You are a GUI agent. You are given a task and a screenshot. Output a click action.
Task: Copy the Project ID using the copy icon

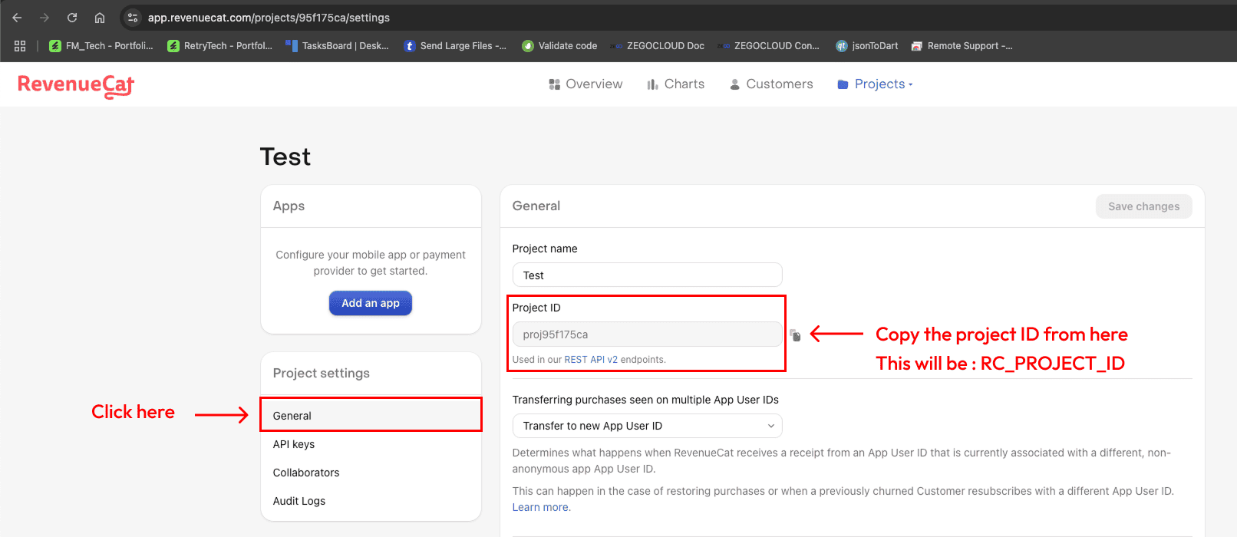(795, 335)
